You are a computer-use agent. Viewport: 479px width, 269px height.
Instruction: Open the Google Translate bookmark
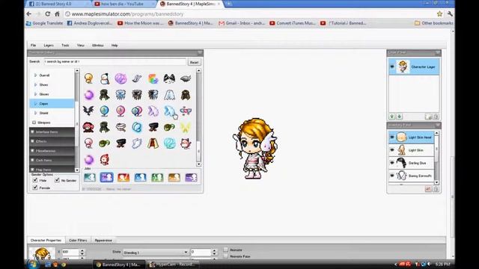[x=45, y=23]
